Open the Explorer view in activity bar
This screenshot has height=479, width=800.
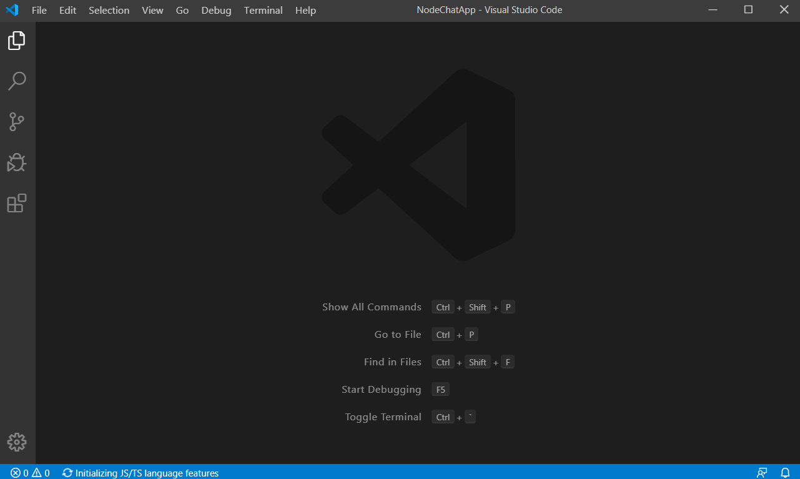pyautogui.click(x=17, y=41)
